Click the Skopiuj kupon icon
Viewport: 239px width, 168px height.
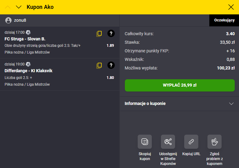tap(145, 142)
